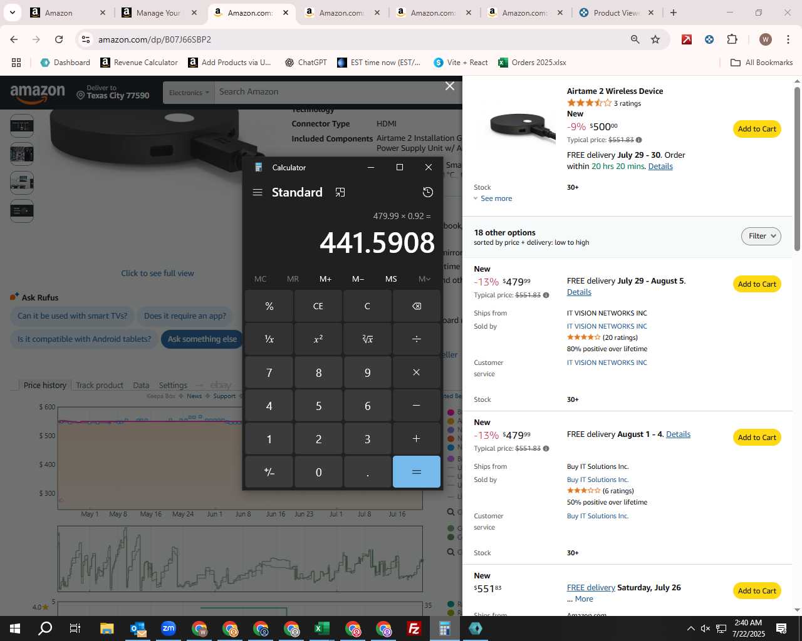The width and height of the screenshot is (802, 641).
Task: Add the IT VISION NETWORKS offer to cart
Action: pyautogui.click(x=757, y=284)
